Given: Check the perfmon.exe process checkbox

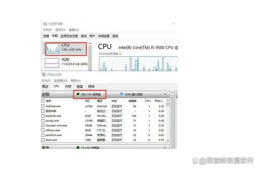Looking at the screenshot, I should 43,135.
